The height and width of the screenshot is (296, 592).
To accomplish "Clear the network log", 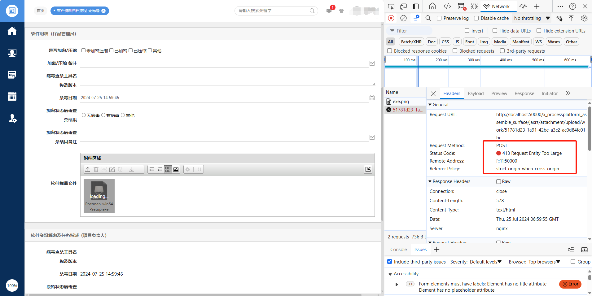I will [x=403, y=18].
